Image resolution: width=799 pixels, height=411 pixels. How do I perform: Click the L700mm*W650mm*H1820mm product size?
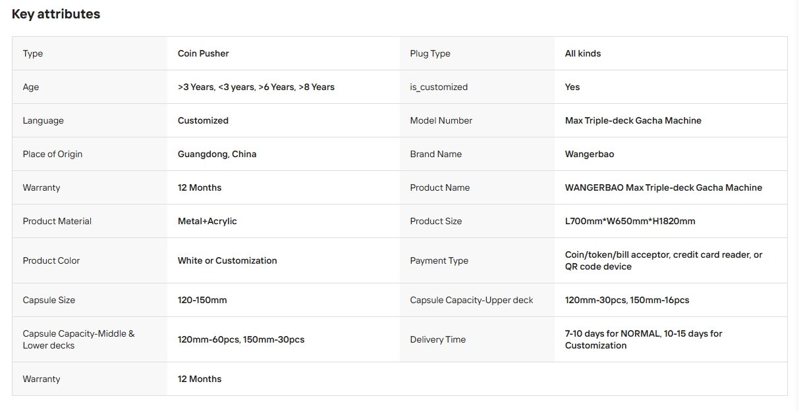click(x=630, y=221)
